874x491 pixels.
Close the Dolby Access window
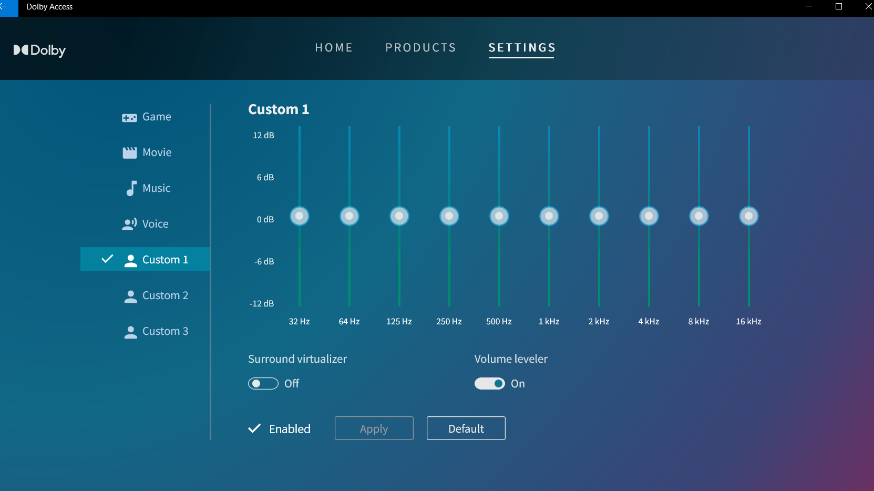click(x=868, y=6)
